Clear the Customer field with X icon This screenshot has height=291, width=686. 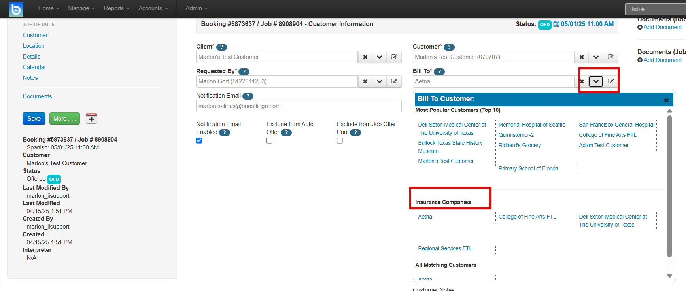582,57
